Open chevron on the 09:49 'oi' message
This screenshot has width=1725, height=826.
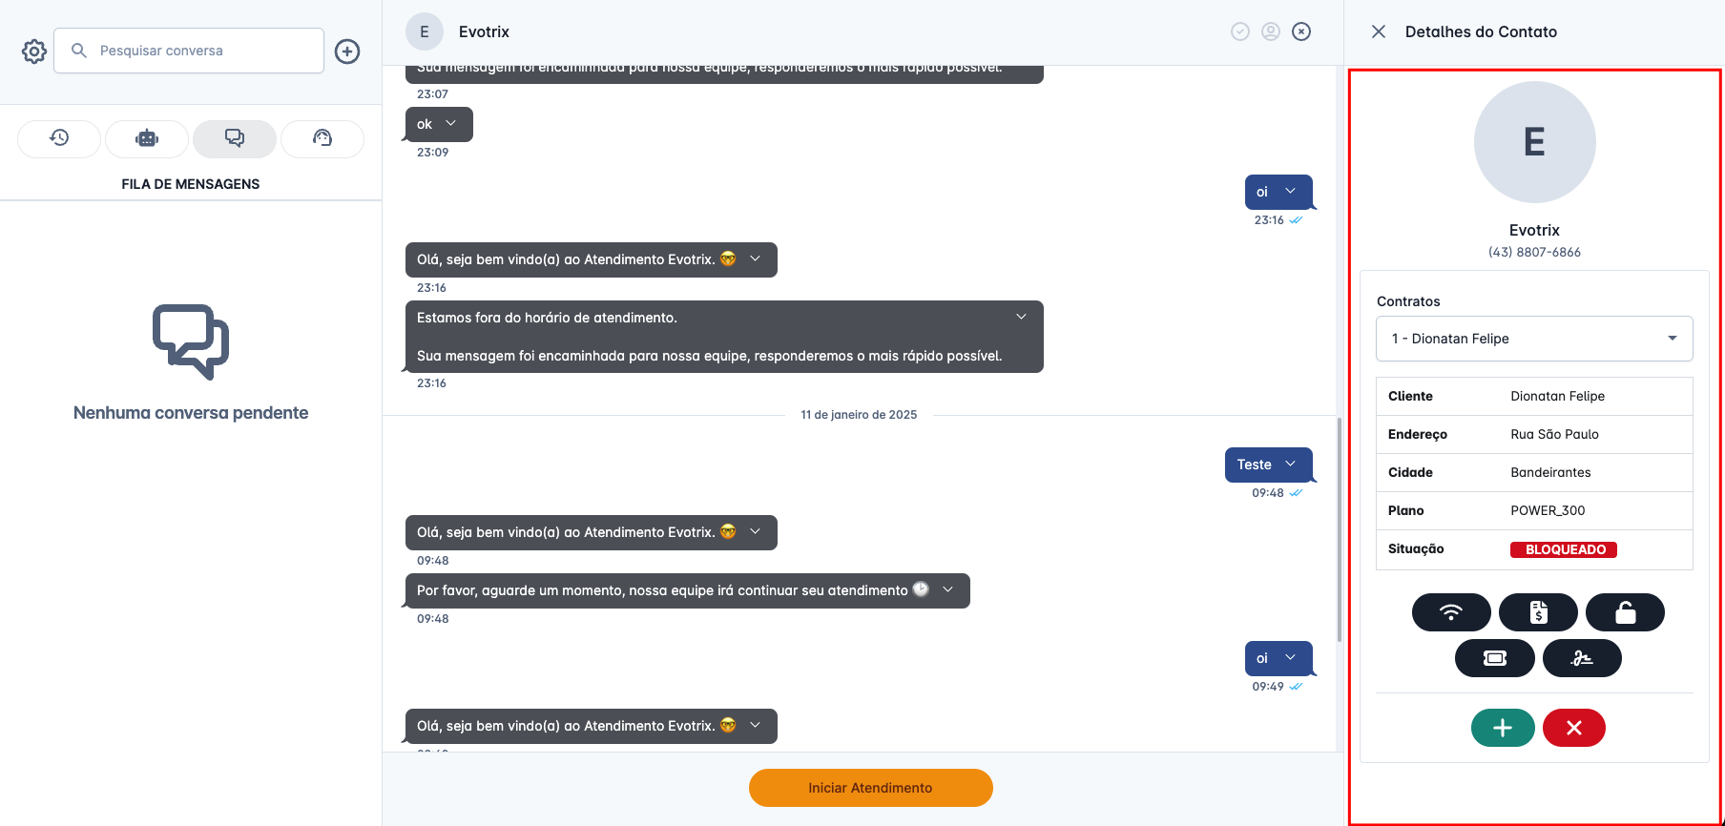[x=1291, y=658]
